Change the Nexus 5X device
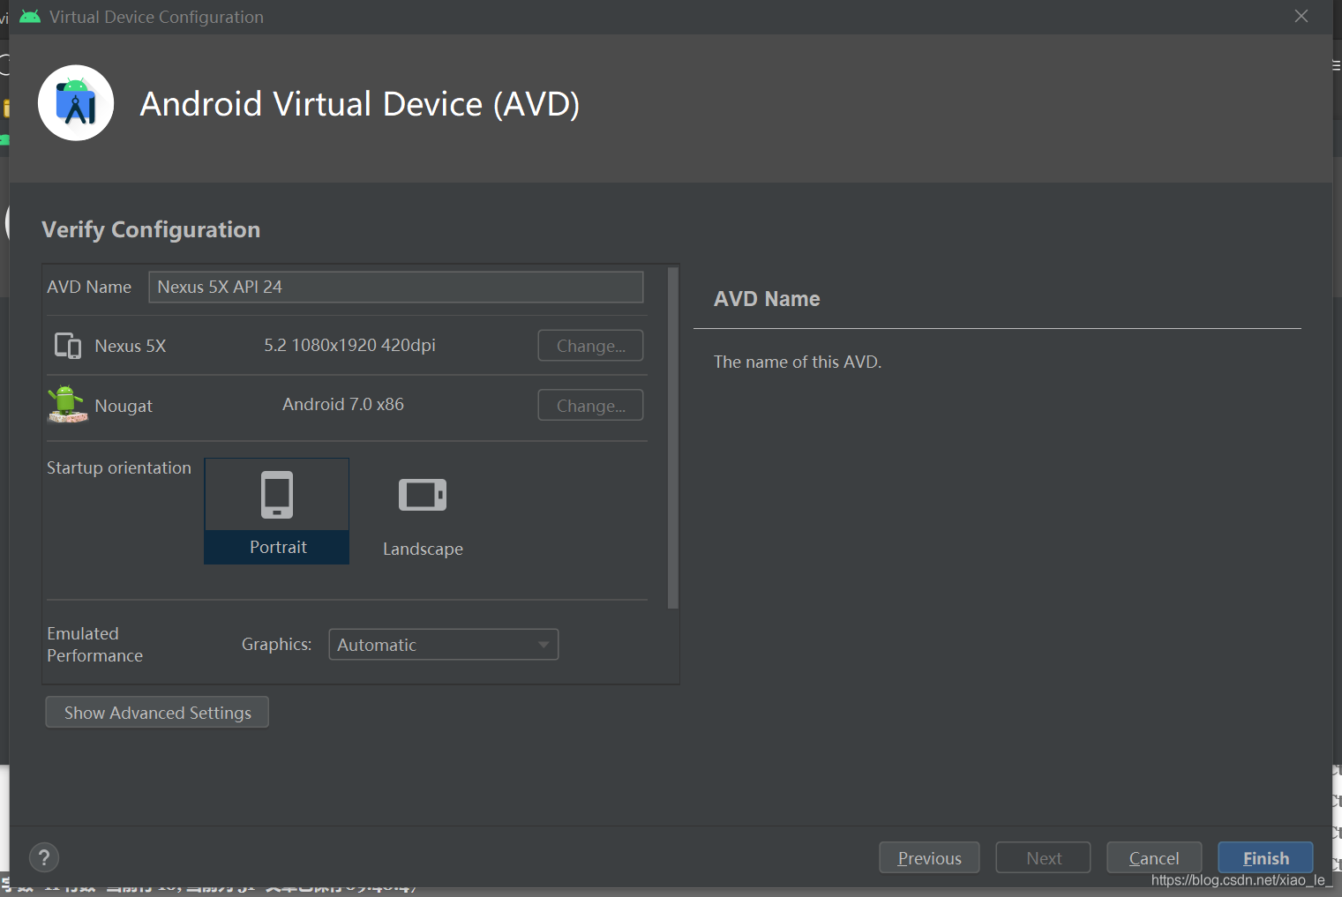 (x=590, y=346)
